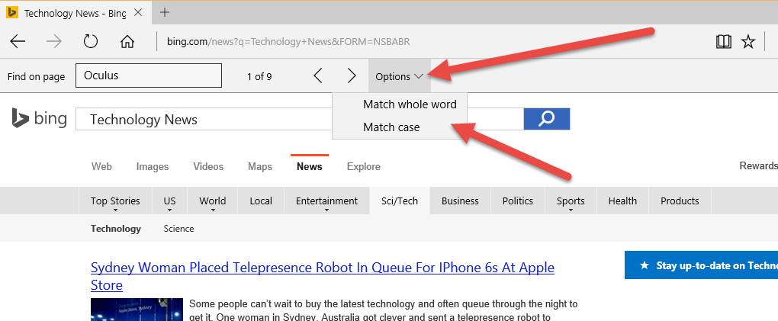Switch to Web search tab
Viewport: 778px width, 321px height.
coord(101,167)
